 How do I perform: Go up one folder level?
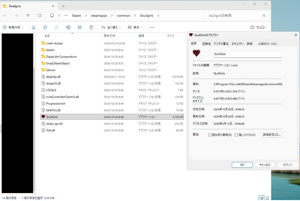[28, 15]
